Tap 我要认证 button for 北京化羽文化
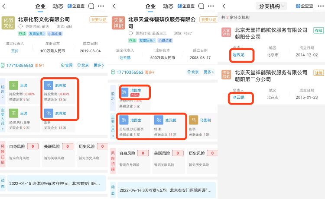 (x=99, y=19)
